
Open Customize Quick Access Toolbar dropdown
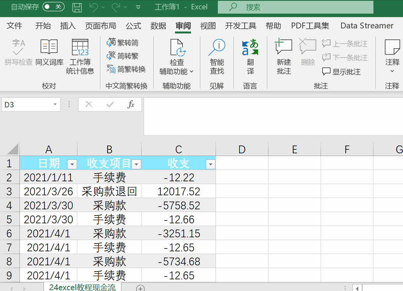pos(138,7)
